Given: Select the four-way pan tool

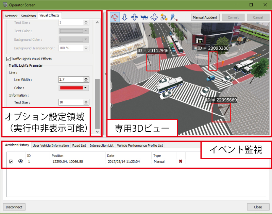Looking at the screenshot, I should 134,17.
